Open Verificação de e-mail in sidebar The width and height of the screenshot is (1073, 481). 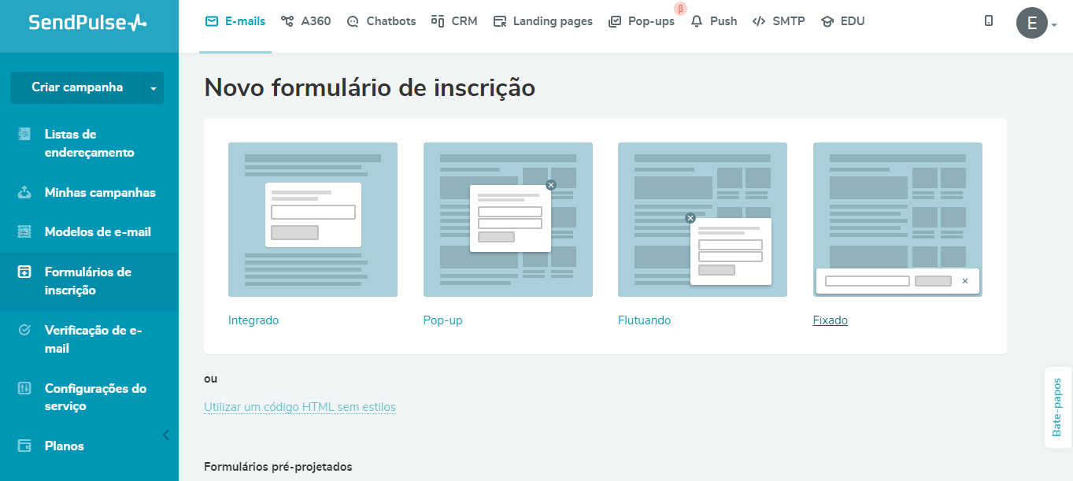89,339
